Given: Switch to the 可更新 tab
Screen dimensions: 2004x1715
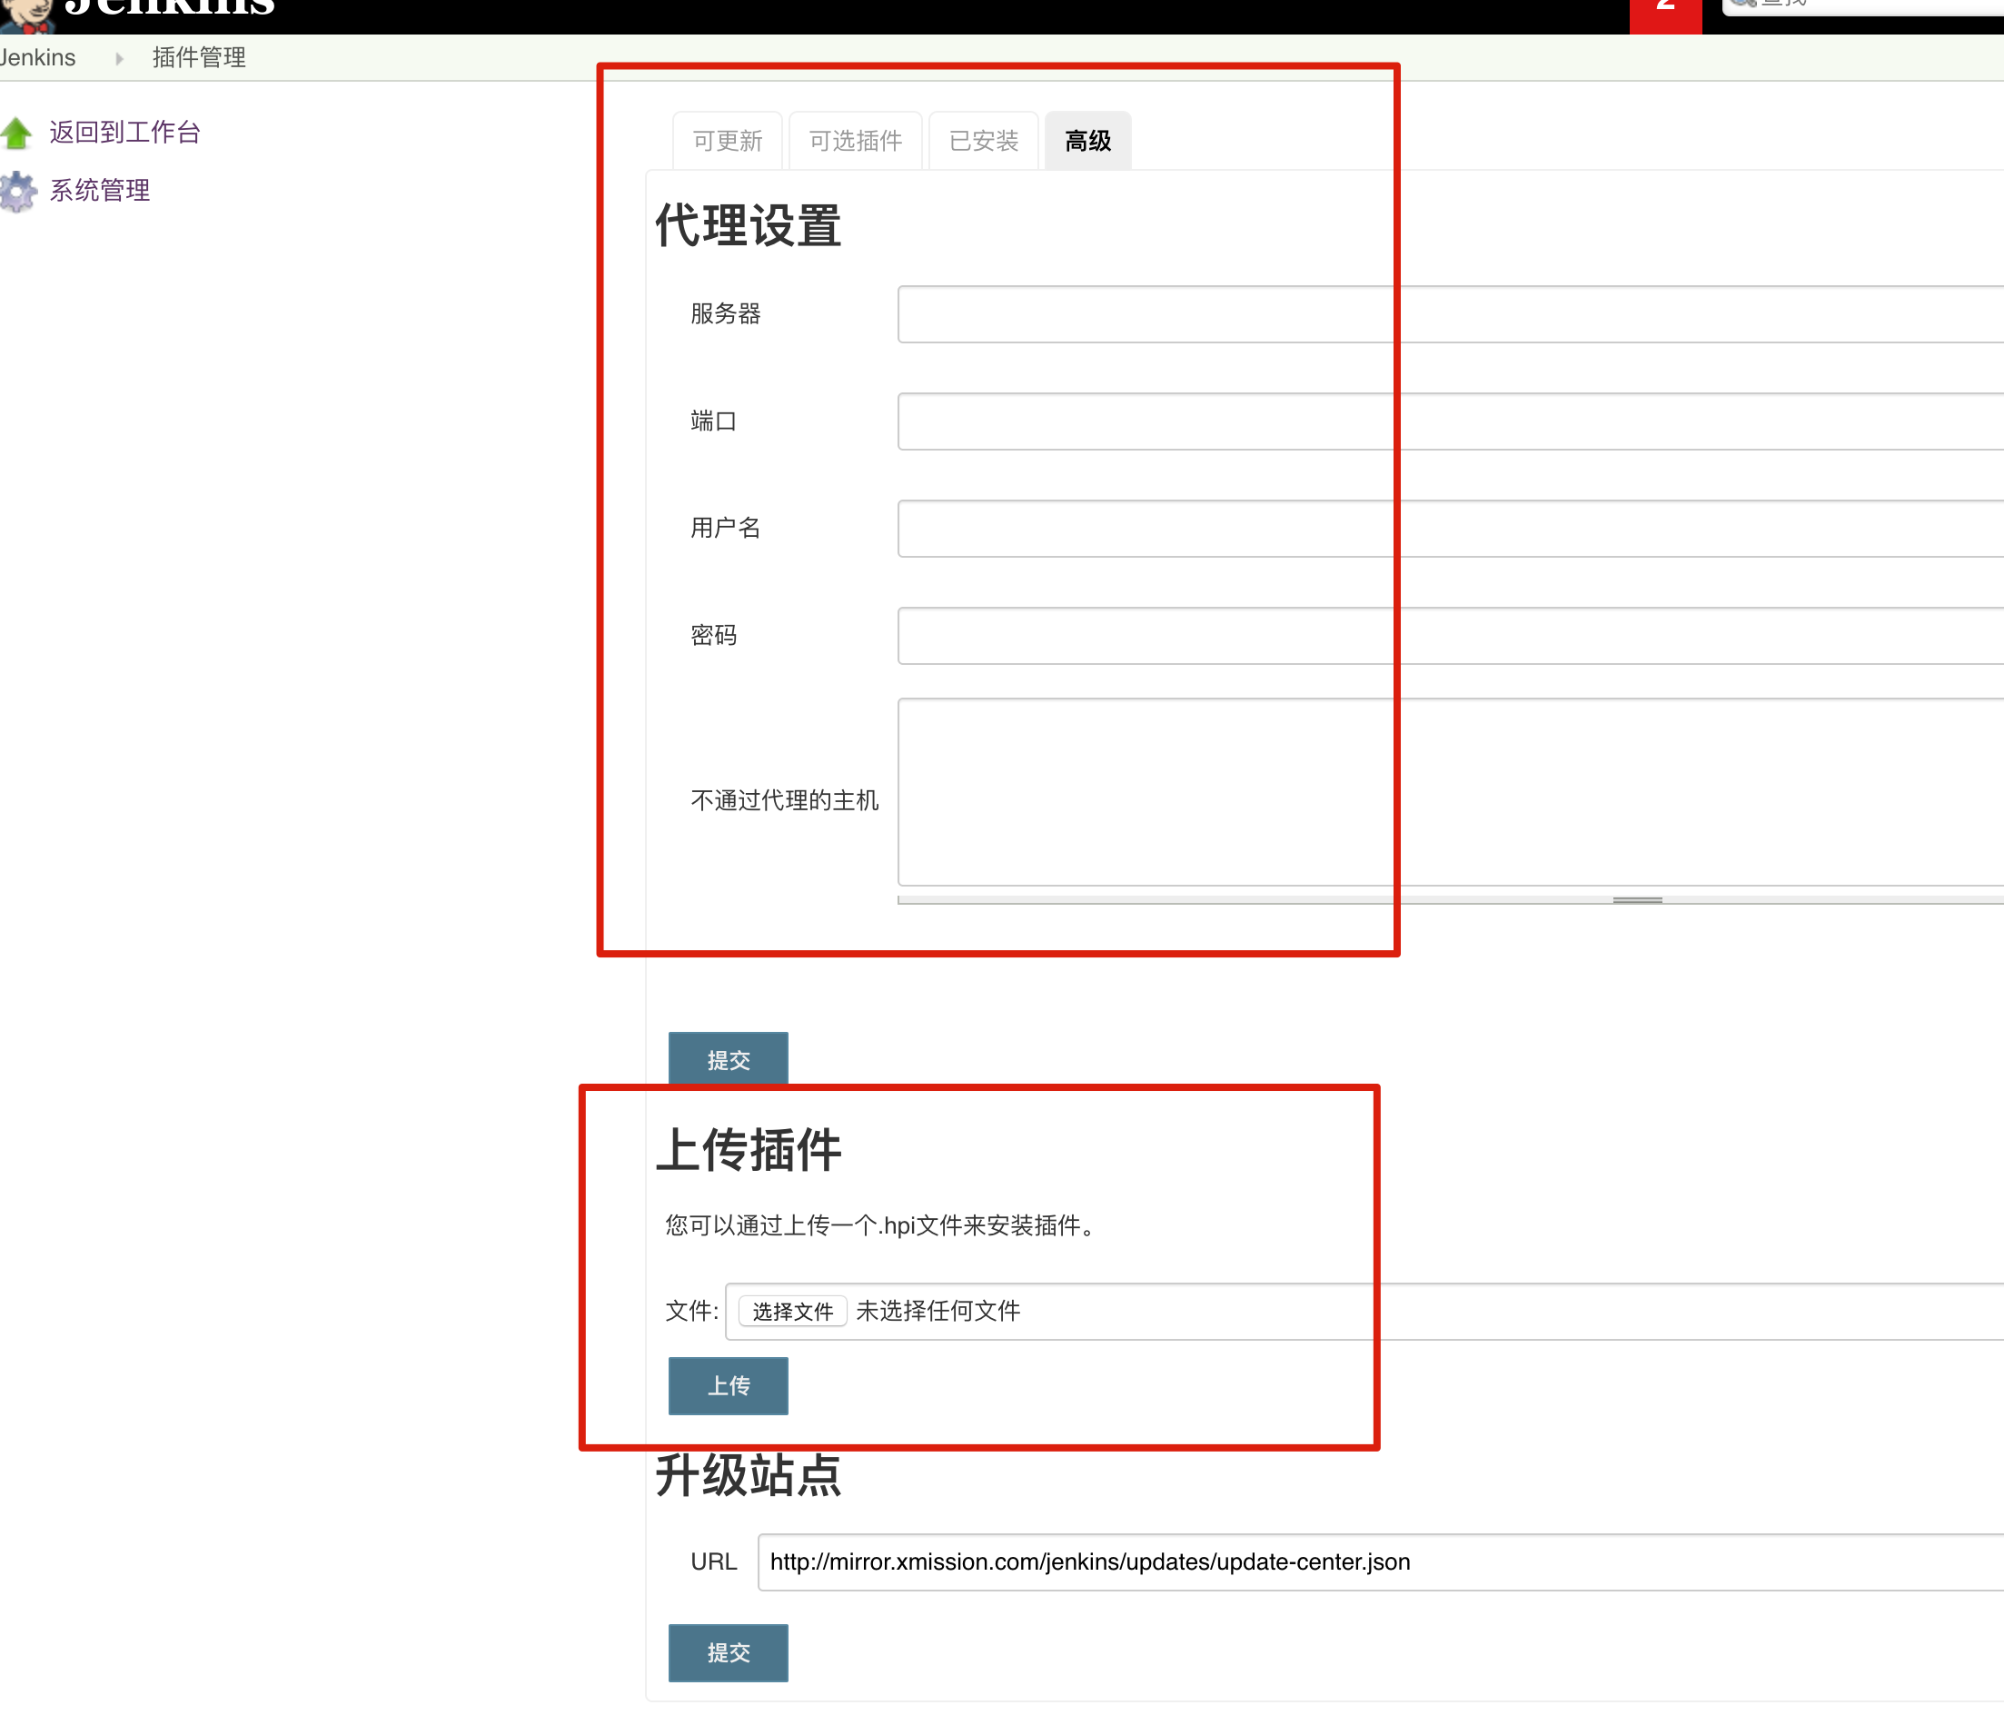Looking at the screenshot, I should pyautogui.click(x=728, y=141).
